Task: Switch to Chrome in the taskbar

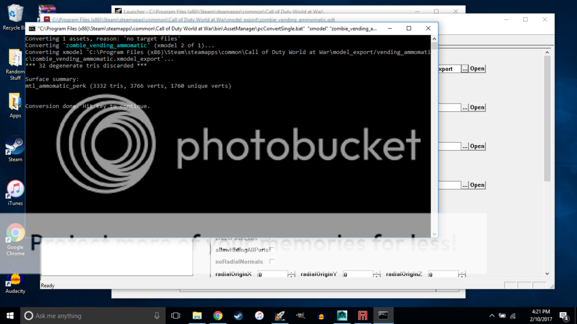Action: (x=218, y=316)
